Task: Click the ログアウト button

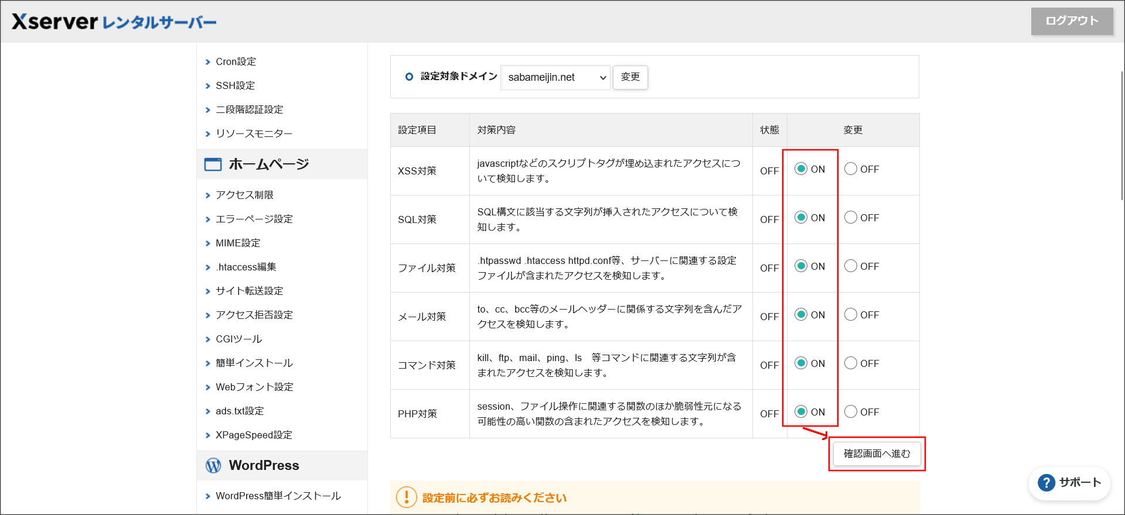Action: click(1072, 21)
